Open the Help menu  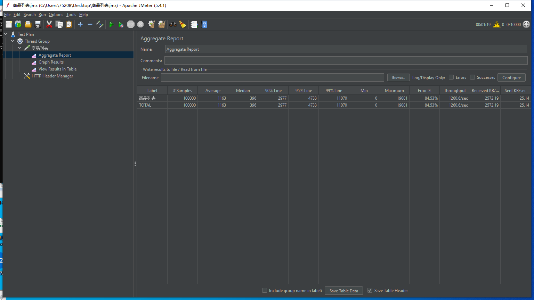[x=83, y=15]
